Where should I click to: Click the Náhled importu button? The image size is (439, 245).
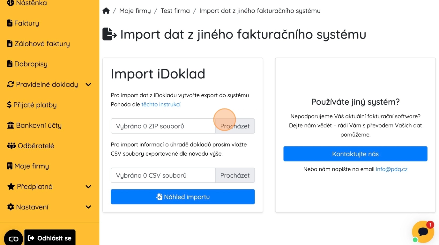(x=183, y=197)
